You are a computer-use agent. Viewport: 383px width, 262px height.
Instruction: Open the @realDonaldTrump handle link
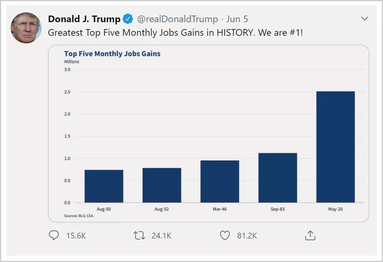pos(177,19)
